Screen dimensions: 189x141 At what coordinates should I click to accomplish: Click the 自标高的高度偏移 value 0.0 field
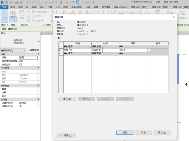28,61
